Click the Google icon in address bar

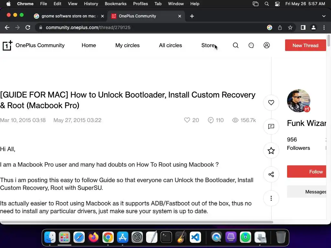[269, 27]
